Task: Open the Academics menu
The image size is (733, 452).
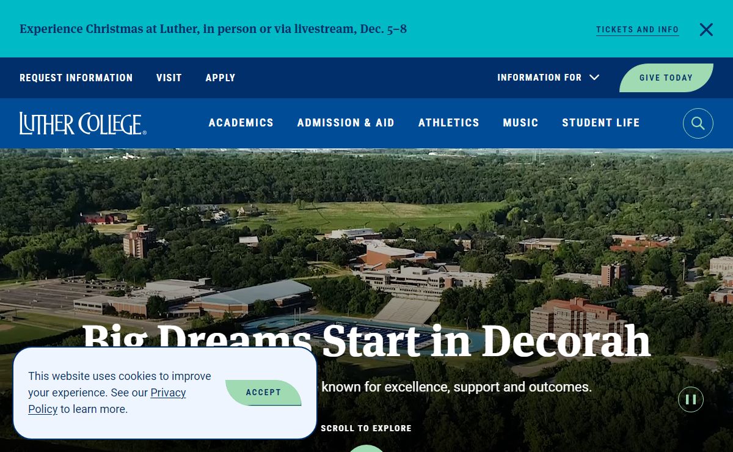Action: tap(241, 123)
